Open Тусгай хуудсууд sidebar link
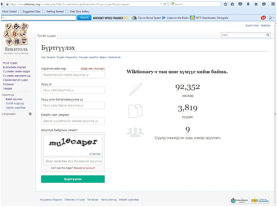This screenshot has height=207, width=277. click(x=15, y=103)
